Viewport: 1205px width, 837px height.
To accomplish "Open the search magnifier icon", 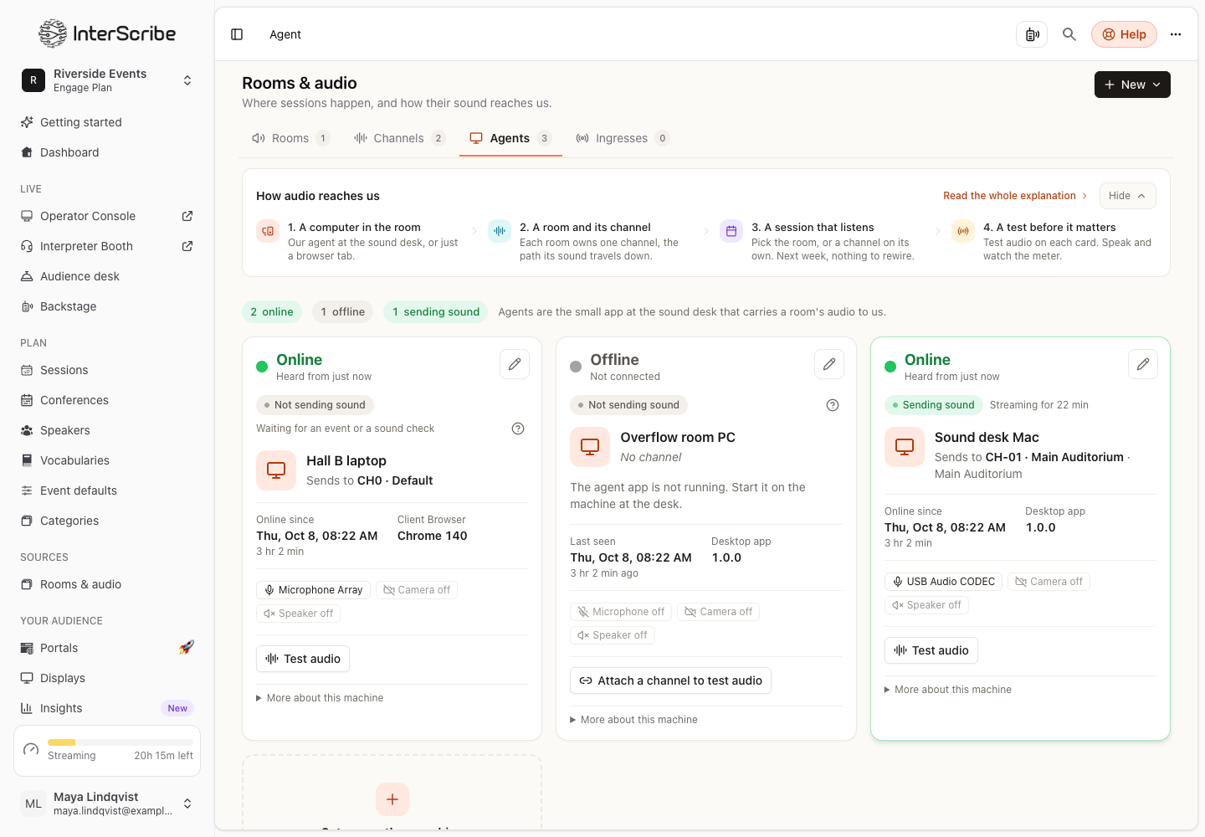I will point(1069,34).
